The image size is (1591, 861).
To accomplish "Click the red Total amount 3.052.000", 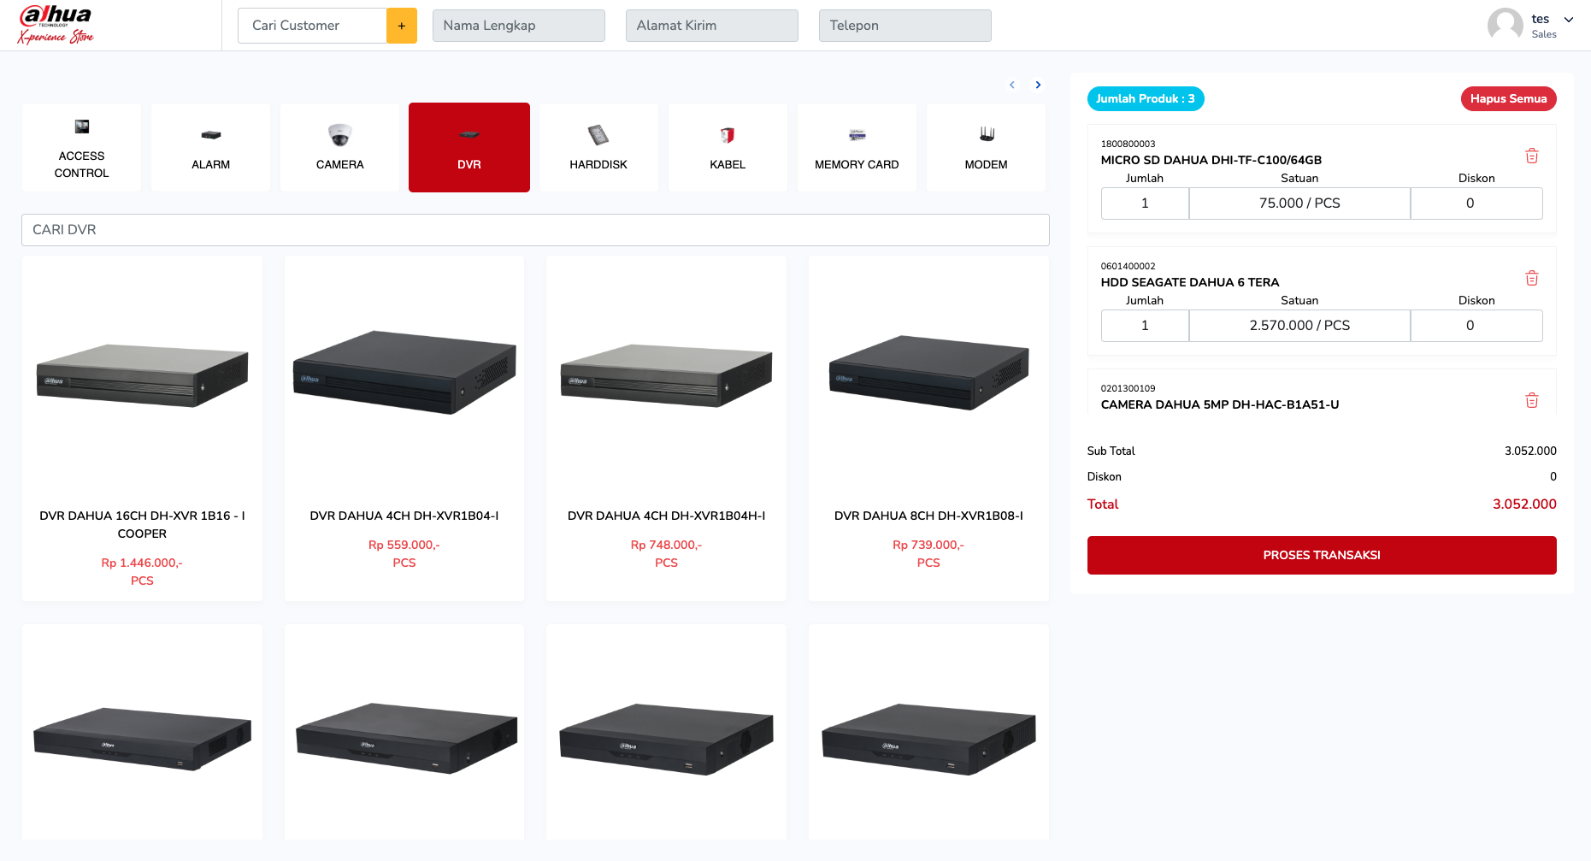I will point(1524,504).
